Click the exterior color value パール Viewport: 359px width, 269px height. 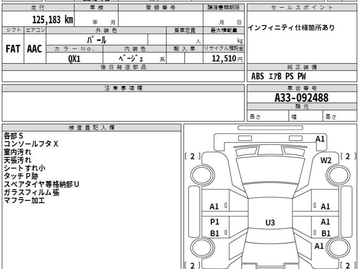tap(97, 39)
